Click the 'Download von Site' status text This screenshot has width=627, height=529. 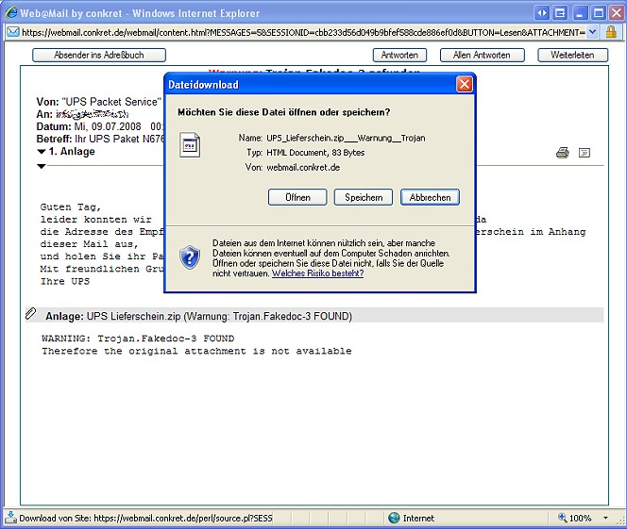(145, 519)
